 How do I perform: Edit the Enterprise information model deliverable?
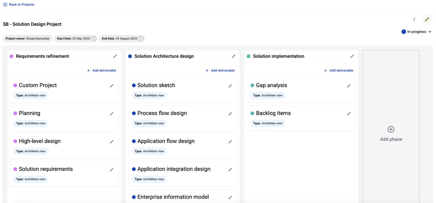230,197
